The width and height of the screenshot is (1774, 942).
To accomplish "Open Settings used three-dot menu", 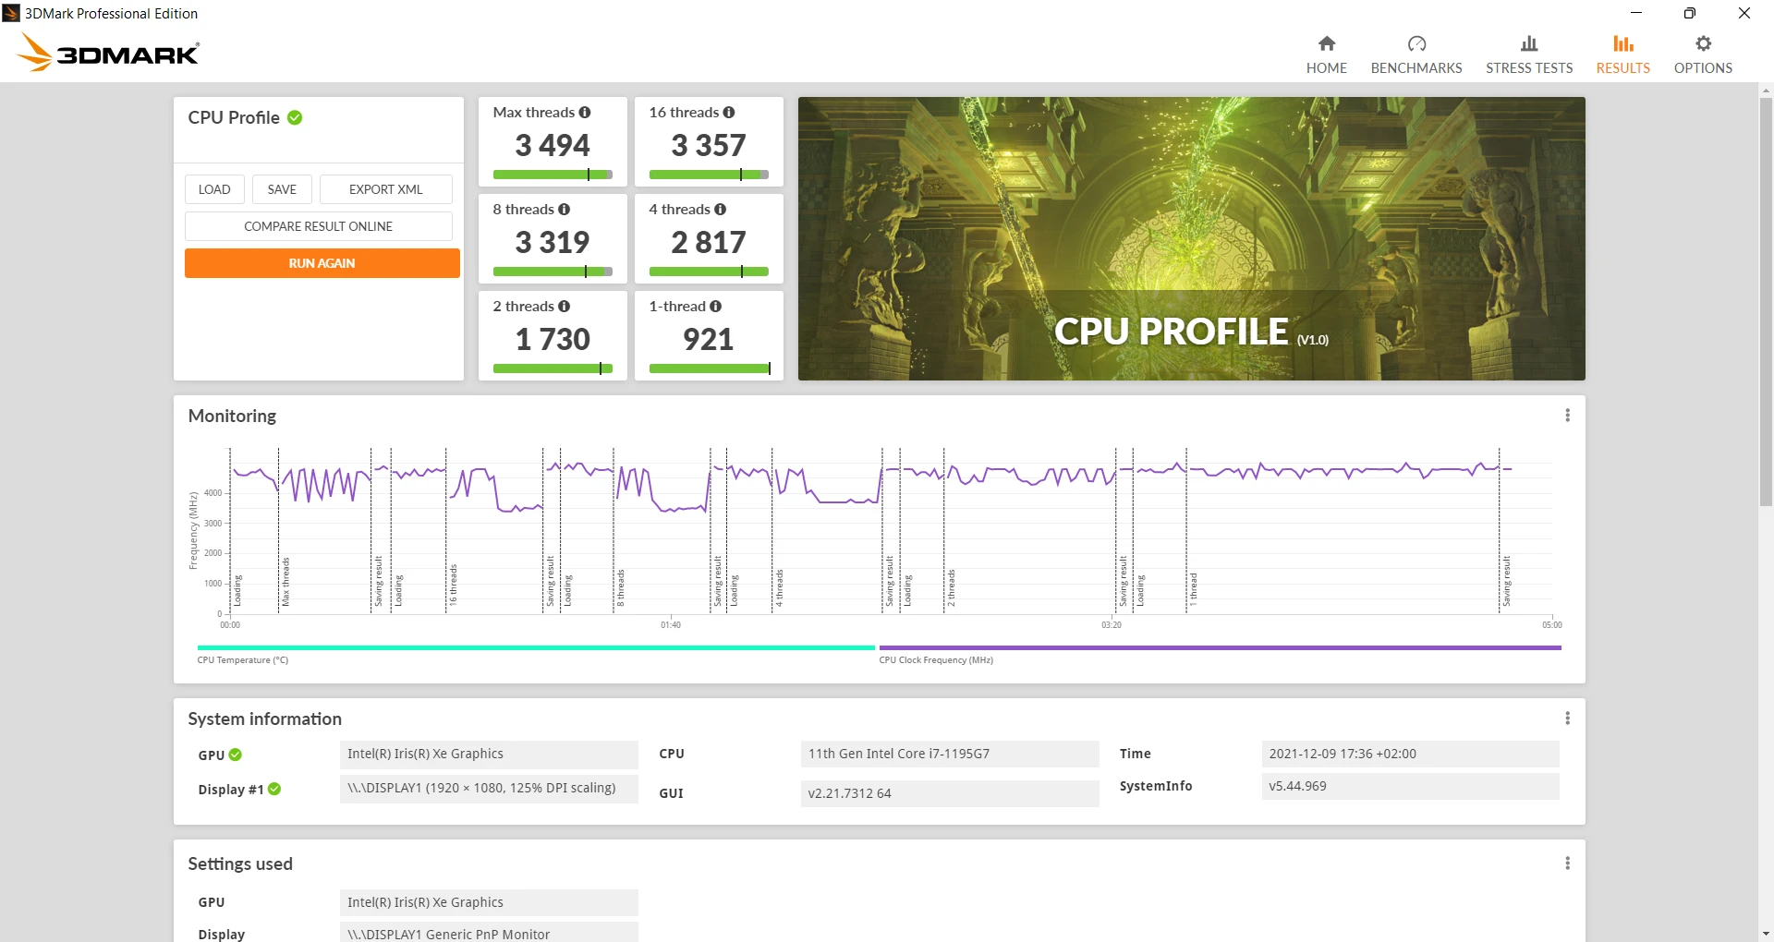I will (1568, 863).
